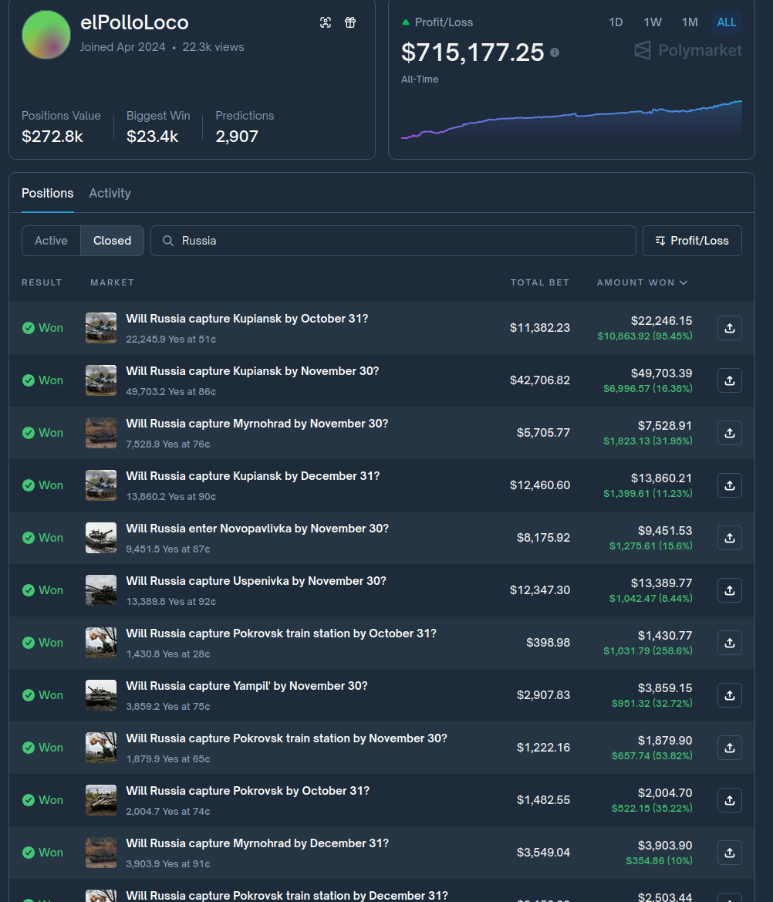Viewport: 773px width, 902px height.
Task: Open Will Russia capture Pokrovsk by October 31?
Action: point(248,791)
